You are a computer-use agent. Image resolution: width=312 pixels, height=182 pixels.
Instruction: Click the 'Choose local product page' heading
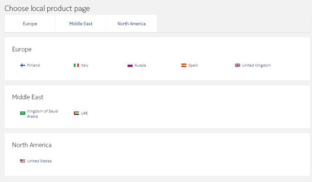coord(47,9)
